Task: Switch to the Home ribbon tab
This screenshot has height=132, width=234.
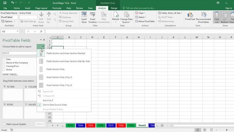Action: [17, 8]
